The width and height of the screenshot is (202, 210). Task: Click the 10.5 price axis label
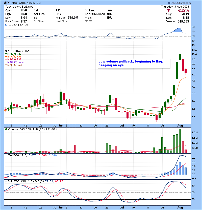point(194,50)
